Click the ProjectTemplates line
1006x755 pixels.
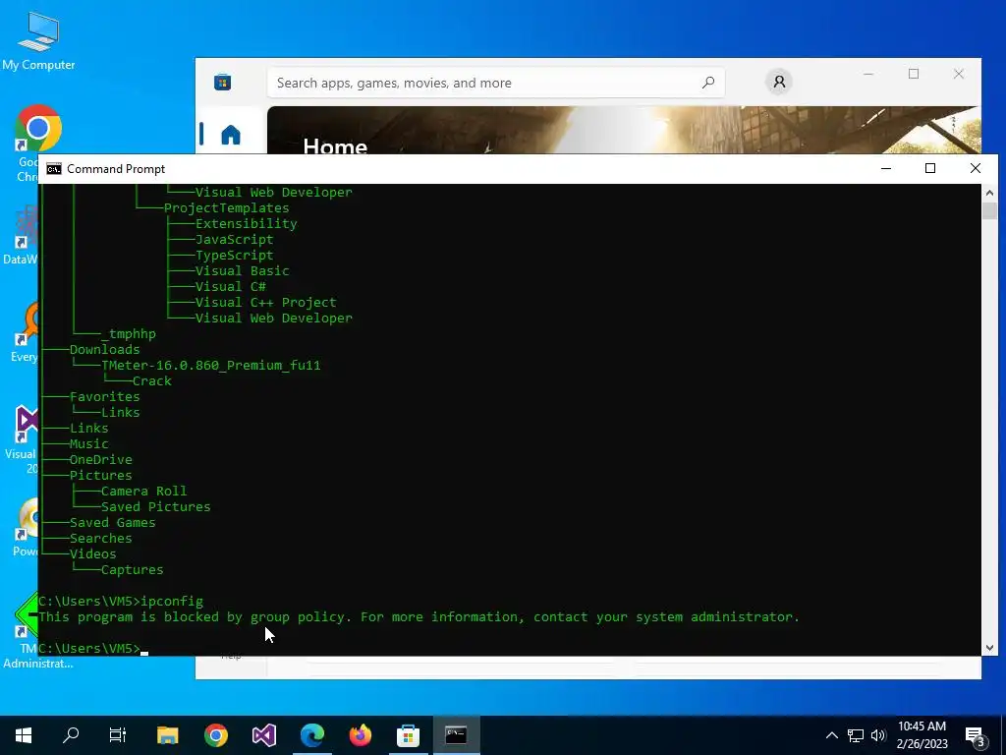click(x=227, y=208)
